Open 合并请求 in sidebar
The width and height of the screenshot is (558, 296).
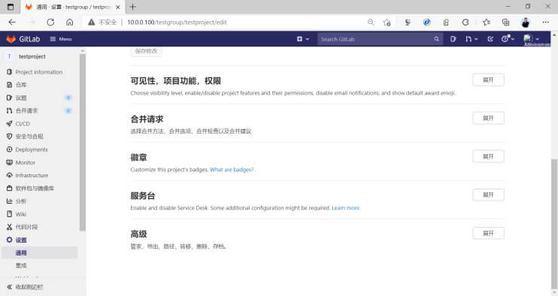click(26, 110)
